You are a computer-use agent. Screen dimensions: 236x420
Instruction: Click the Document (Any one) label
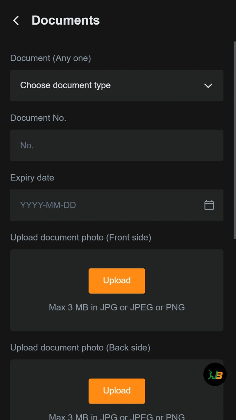click(50, 58)
